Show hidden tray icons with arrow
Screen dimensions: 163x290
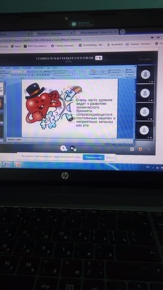click(153, 168)
